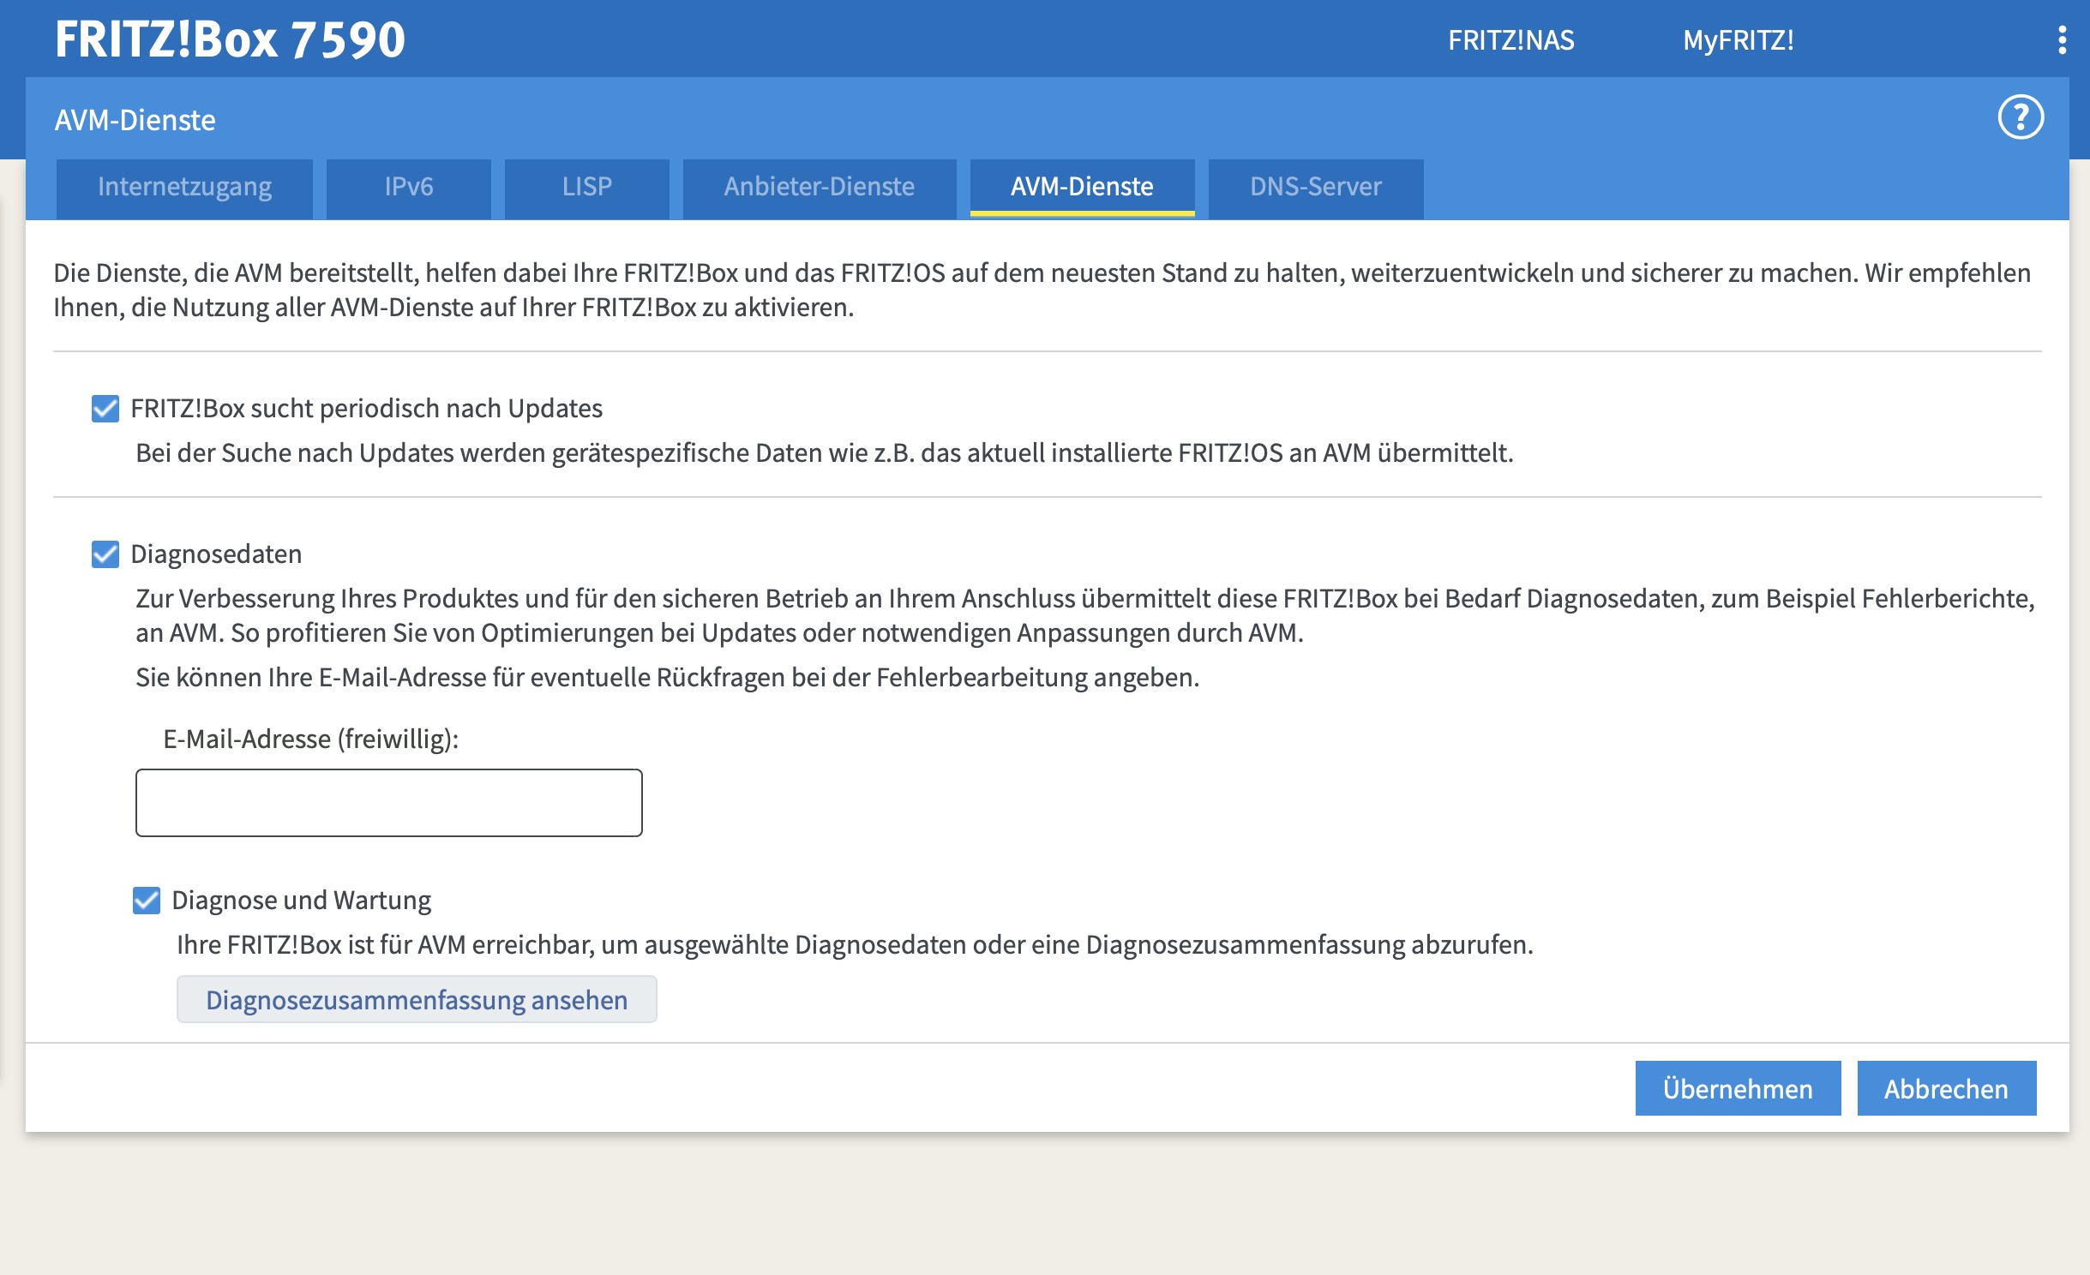The width and height of the screenshot is (2090, 1275).
Task: Click the paragraph 'Zur Verbesserung Ihres Produktes'
Action: 1085,615
